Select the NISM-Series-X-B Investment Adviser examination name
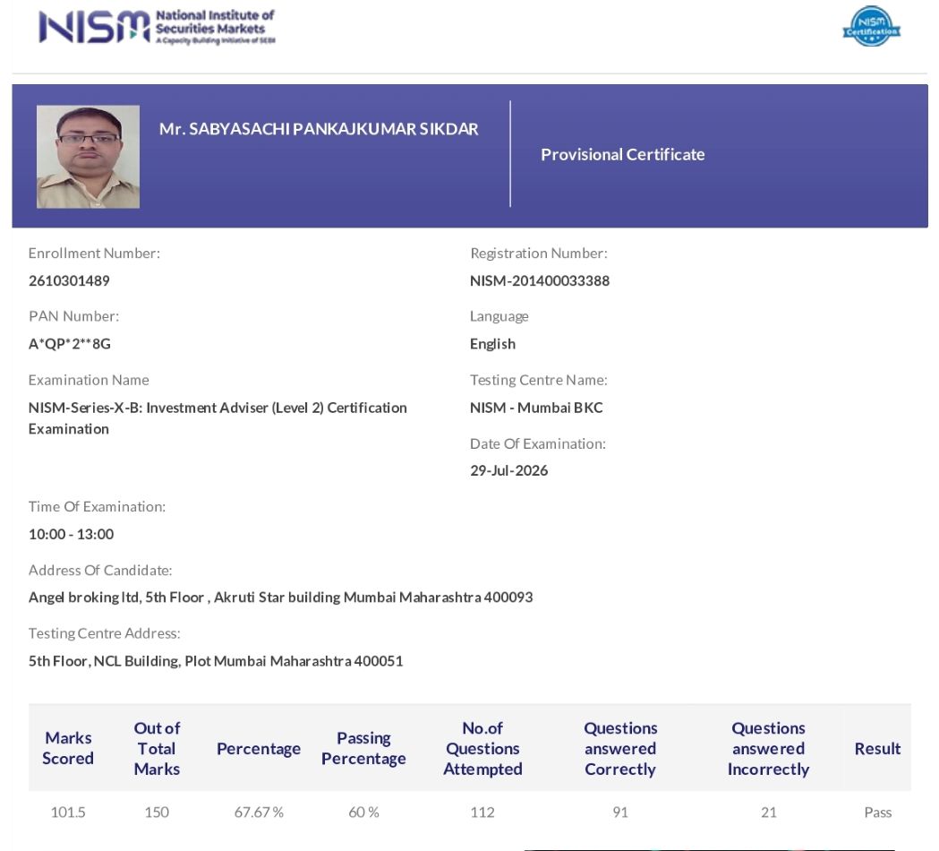This screenshot has height=851, width=939. [x=218, y=418]
